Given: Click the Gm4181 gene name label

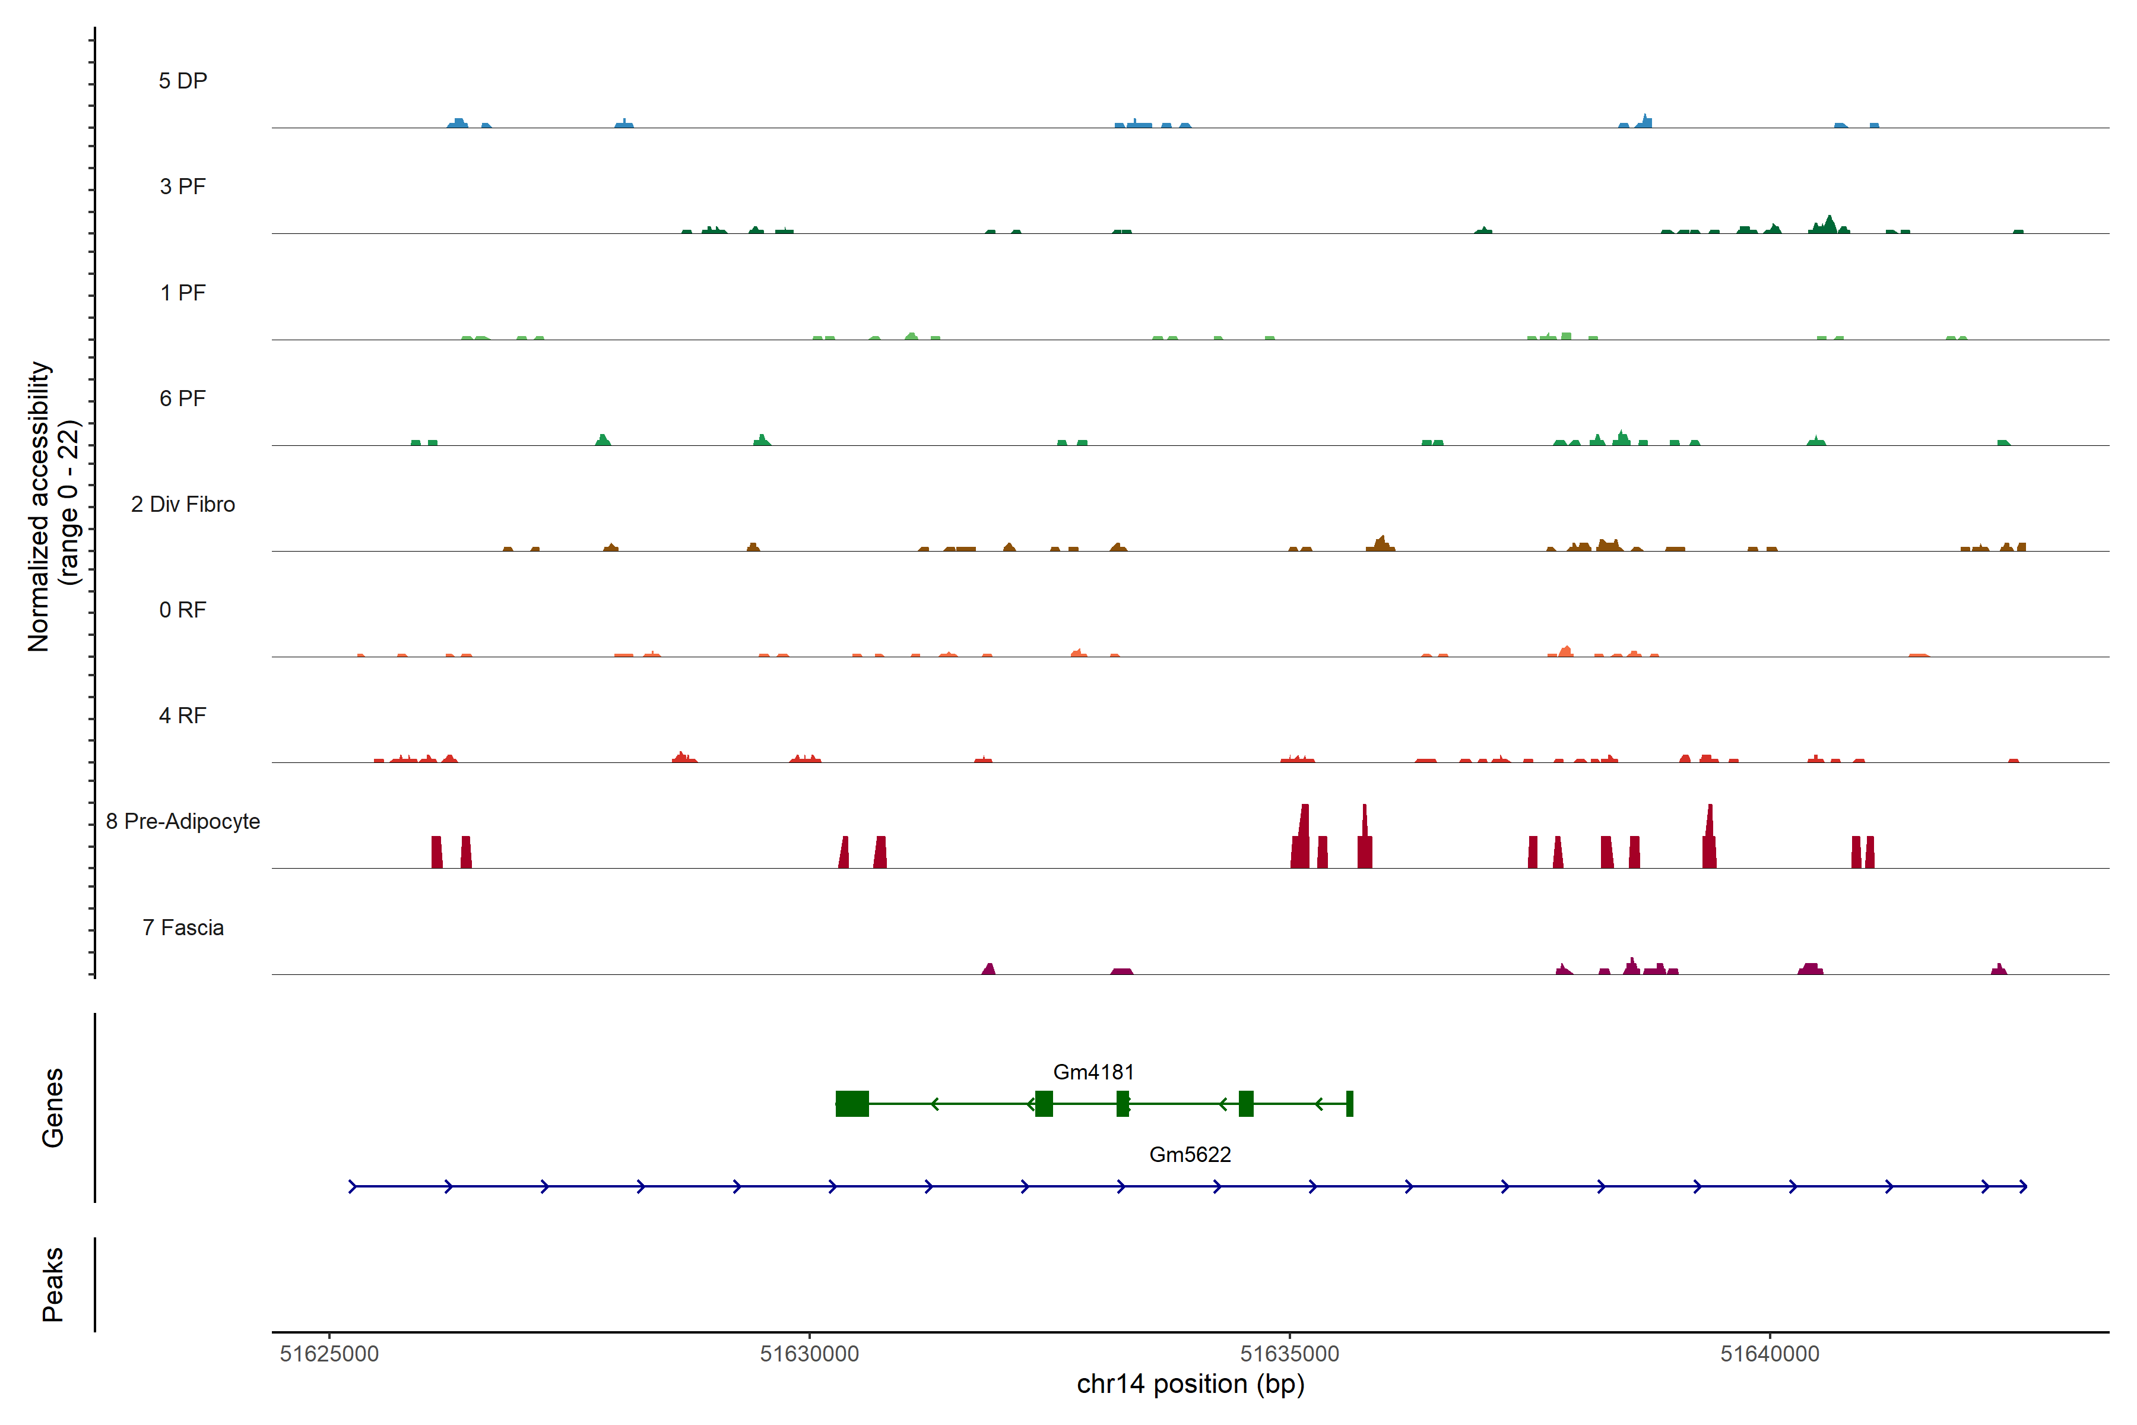Looking at the screenshot, I should [x=1093, y=1072].
